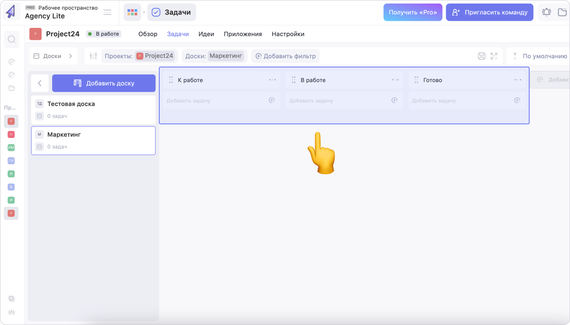Open the В работе project status dropdown
This screenshot has height=325, width=570.
pyautogui.click(x=104, y=34)
